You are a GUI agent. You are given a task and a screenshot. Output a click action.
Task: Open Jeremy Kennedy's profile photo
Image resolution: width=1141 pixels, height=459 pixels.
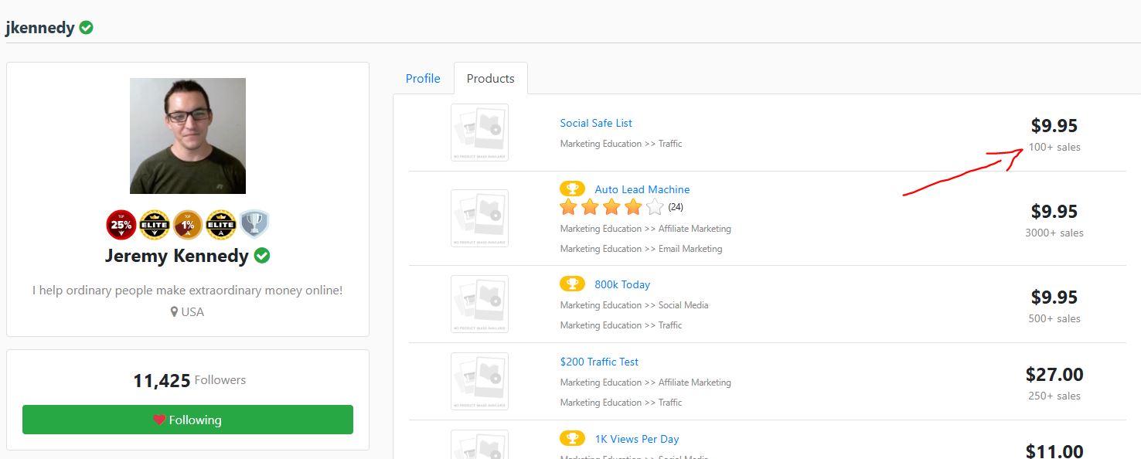188,136
